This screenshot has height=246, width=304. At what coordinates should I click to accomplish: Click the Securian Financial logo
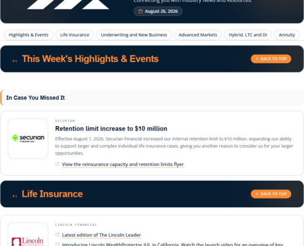[x=28, y=138]
